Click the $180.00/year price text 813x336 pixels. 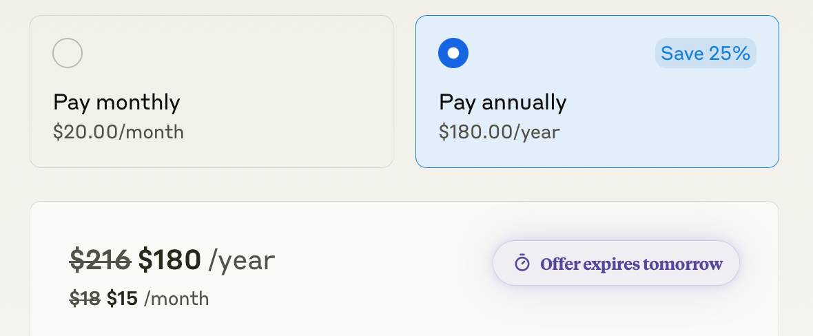point(499,132)
